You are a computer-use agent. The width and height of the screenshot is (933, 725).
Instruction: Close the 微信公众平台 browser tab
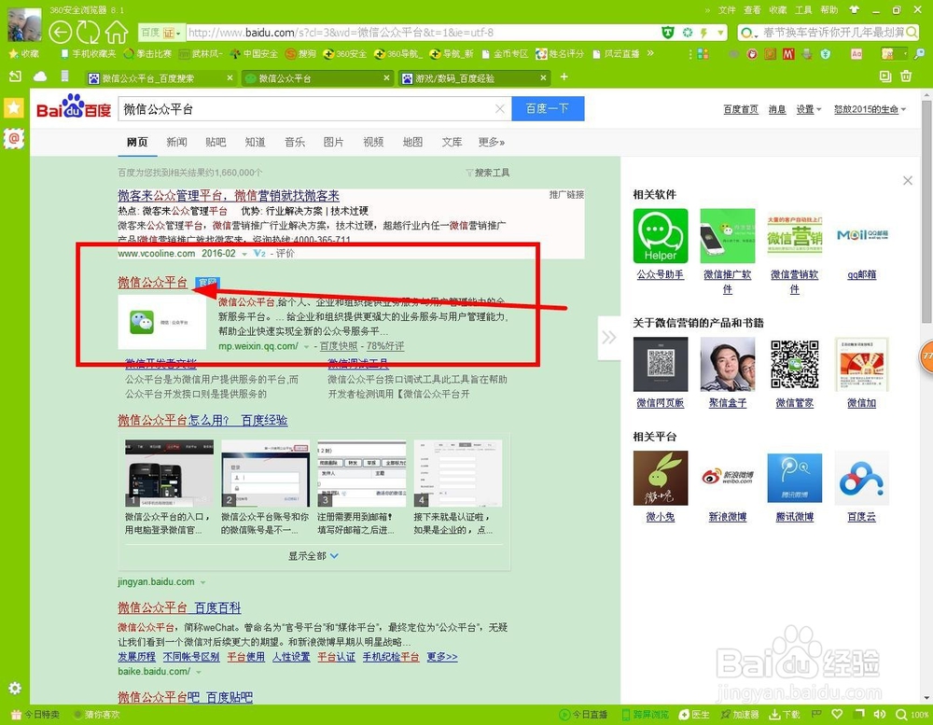click(387, 77)
